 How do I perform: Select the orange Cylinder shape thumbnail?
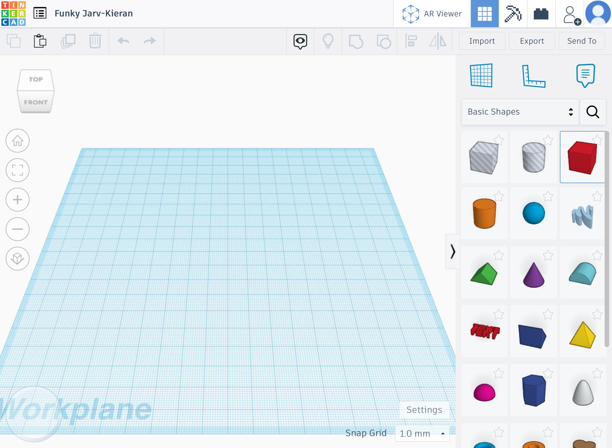(x=484, y=213)
